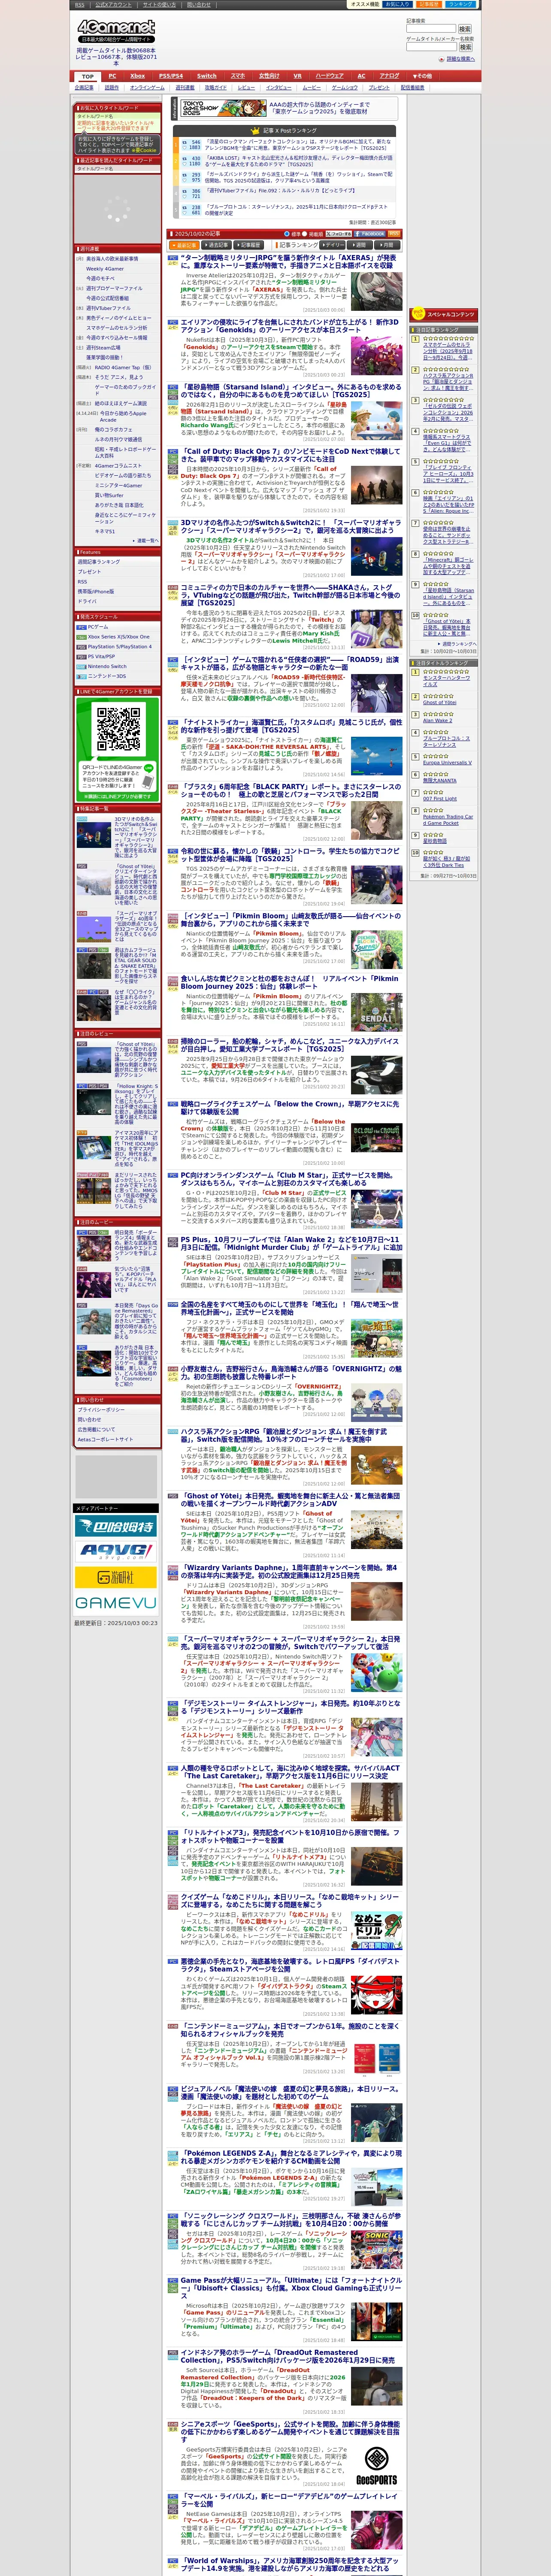Open the A9VG media partner banner
Screen dimensions: 551x2576
(x=115, y=1551)
